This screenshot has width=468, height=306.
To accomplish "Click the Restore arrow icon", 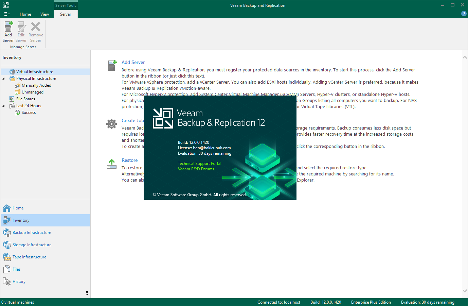I will click(112, 164).
